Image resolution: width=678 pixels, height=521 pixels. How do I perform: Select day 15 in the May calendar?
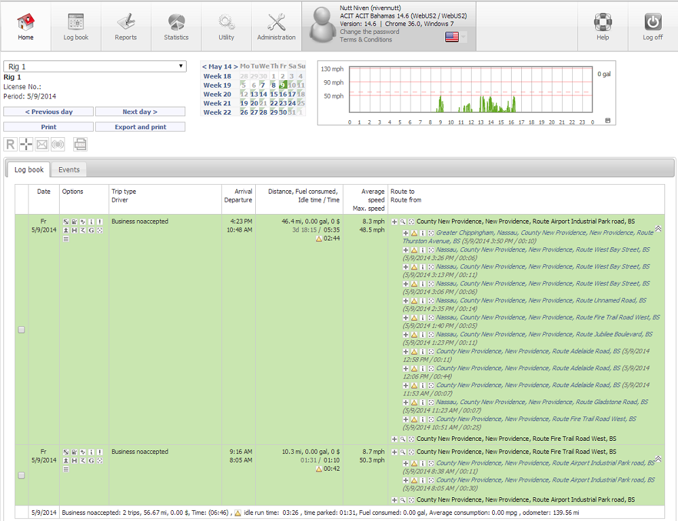pos(274,94)
